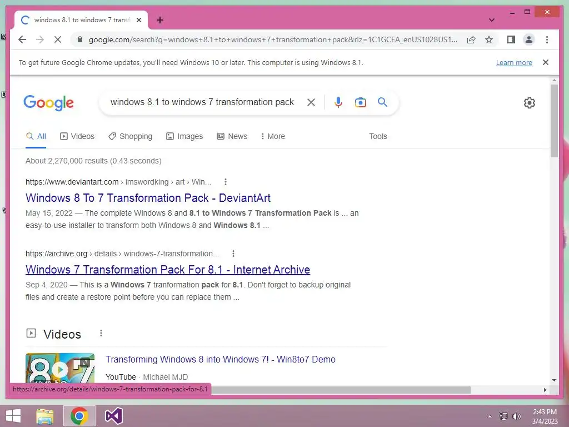This screenshot has width=569, height=427.
Task: Click the padlock site info icon
Action: (80, 39)
